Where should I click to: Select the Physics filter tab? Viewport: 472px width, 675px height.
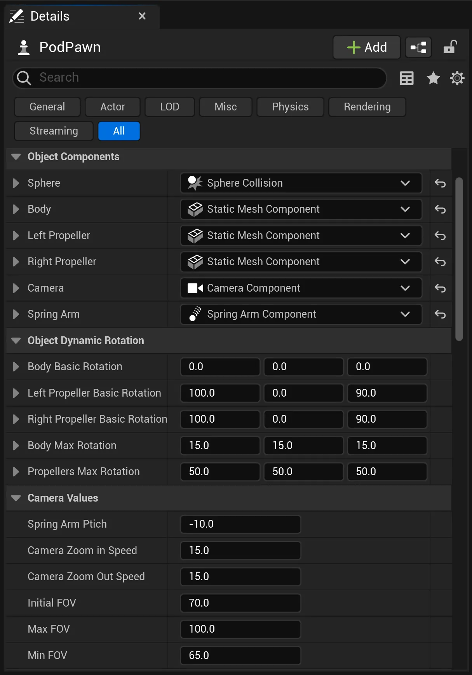click(x=290, y=107)
